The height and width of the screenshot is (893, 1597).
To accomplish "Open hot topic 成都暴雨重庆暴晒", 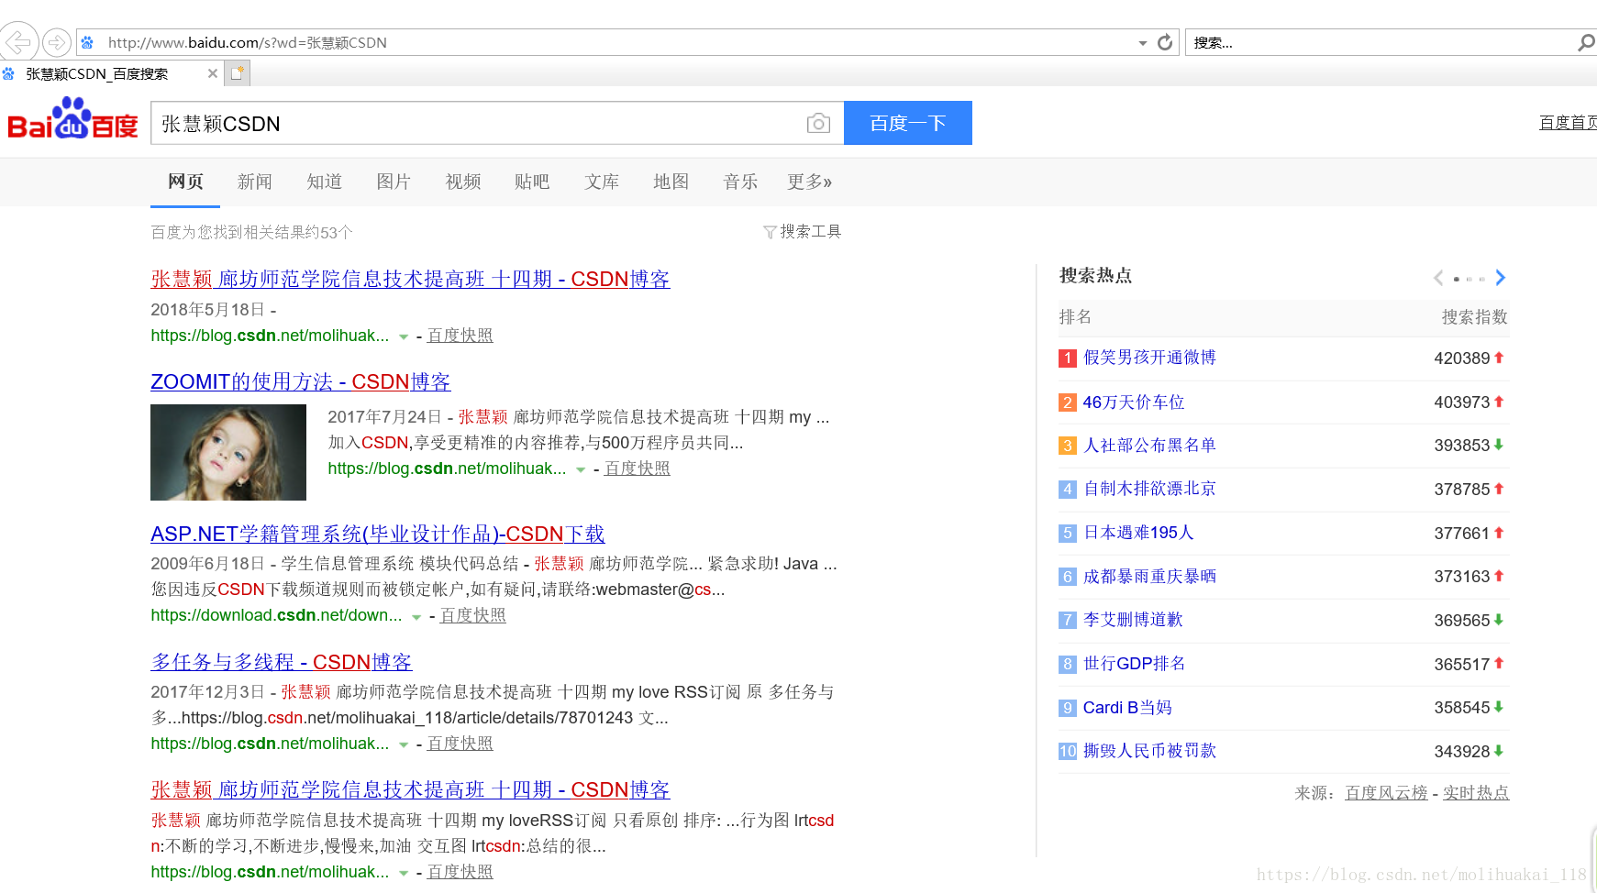I will [1149, 577].
